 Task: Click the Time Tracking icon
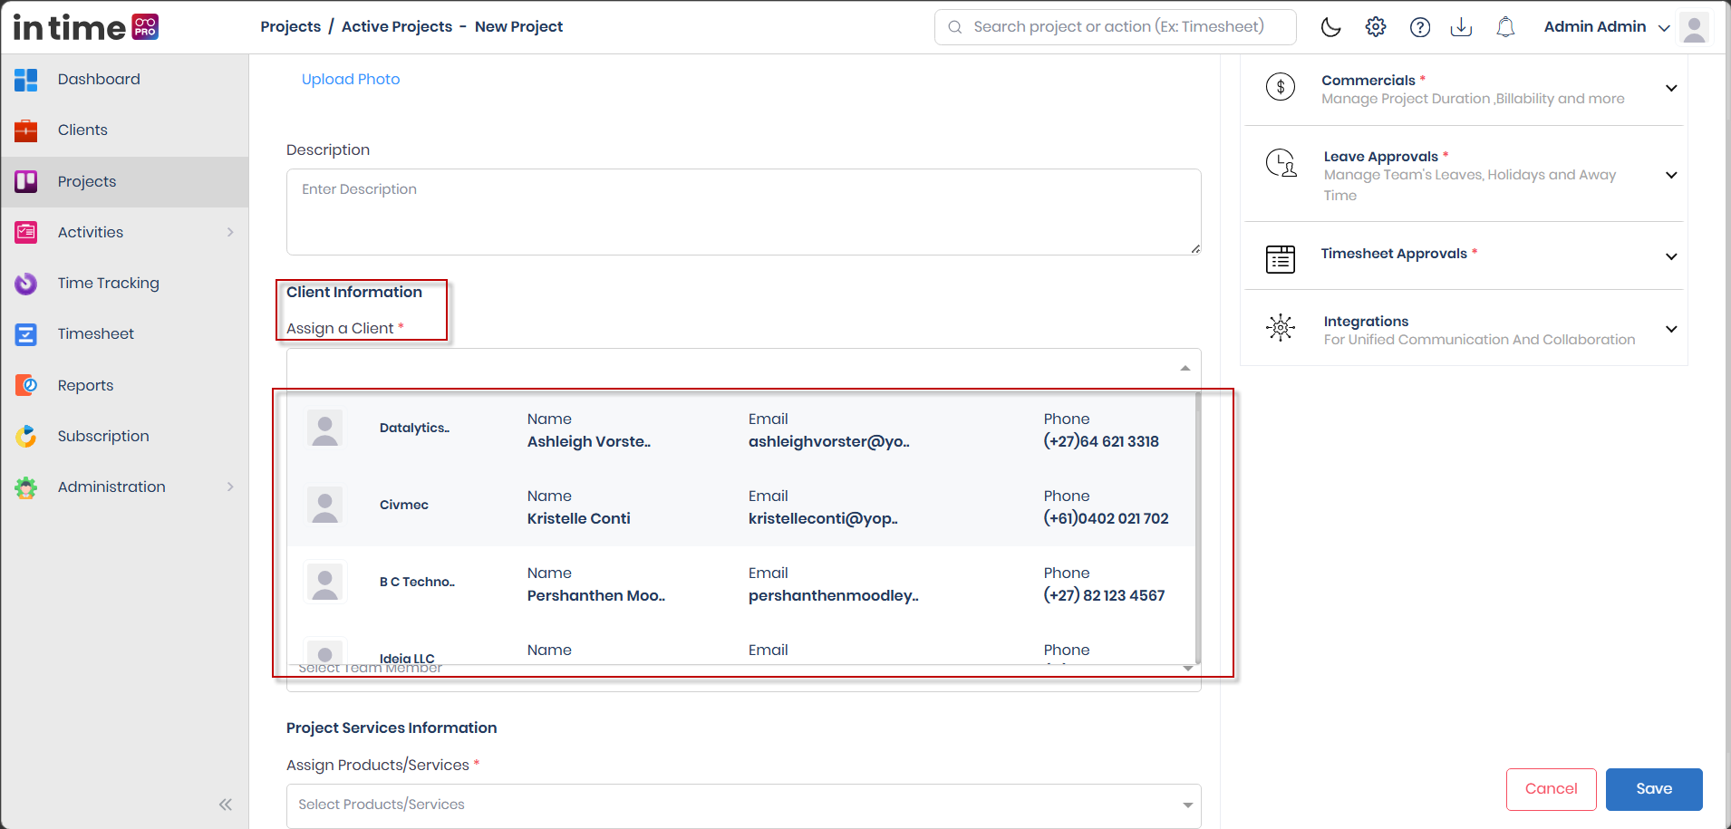[x=26, y=284]
